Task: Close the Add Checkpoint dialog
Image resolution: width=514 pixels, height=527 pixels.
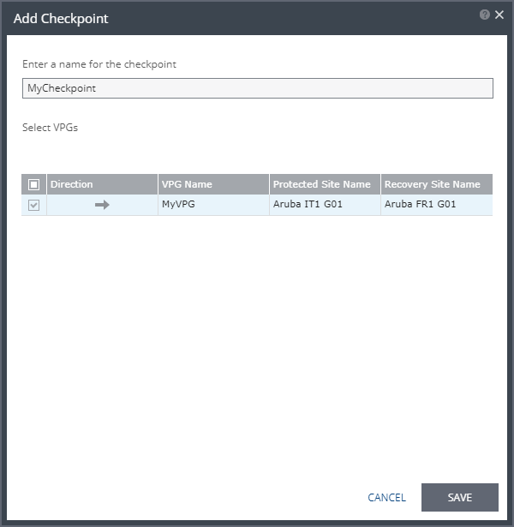Action: [499, 15]
